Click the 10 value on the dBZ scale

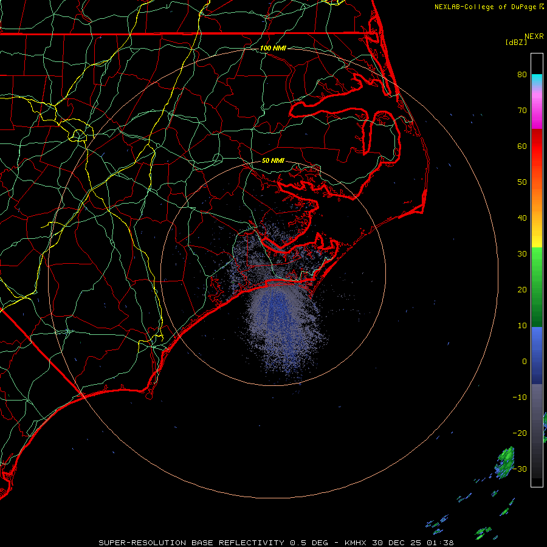[522, 326]
